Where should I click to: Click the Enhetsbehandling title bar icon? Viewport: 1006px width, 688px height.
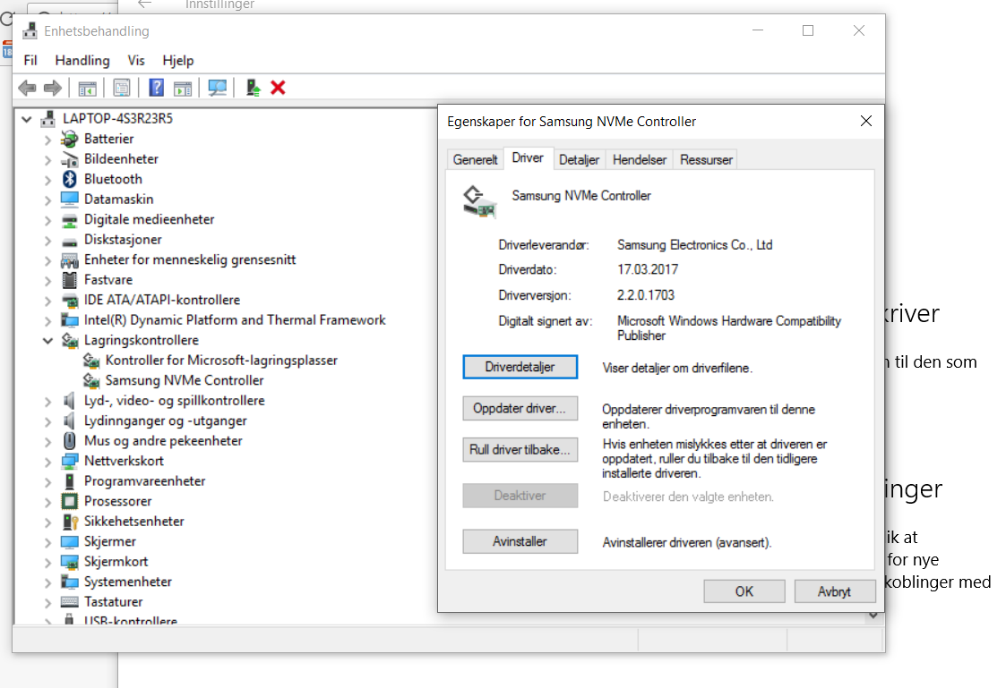[30, 30]
